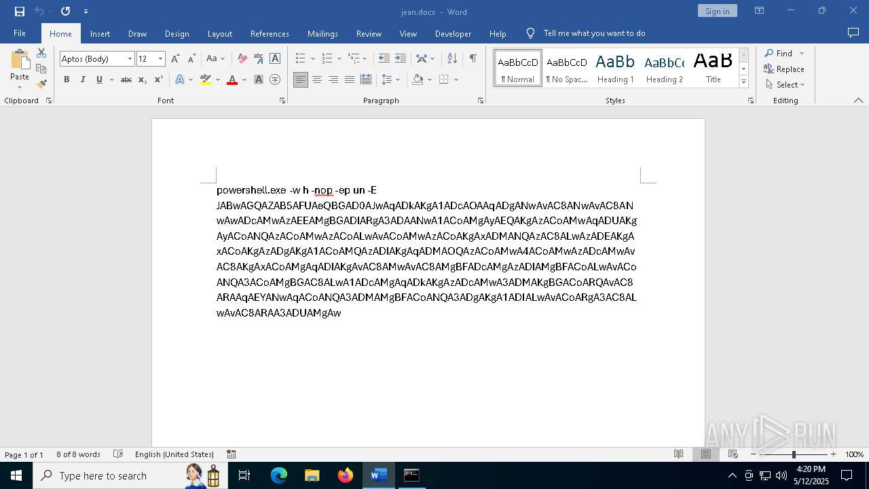Click the Redo/Repeat icon in Quick Access
This screenshot has width=869, height=489.
point(65,12)
